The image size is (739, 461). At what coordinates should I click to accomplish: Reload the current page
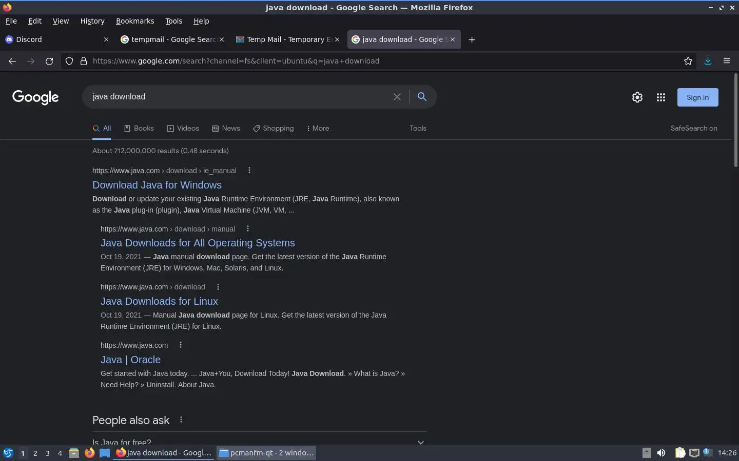click(x=49, y=61)
